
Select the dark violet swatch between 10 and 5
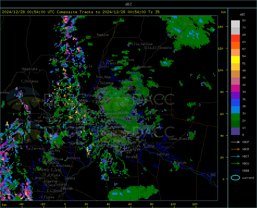coord(235,131)
